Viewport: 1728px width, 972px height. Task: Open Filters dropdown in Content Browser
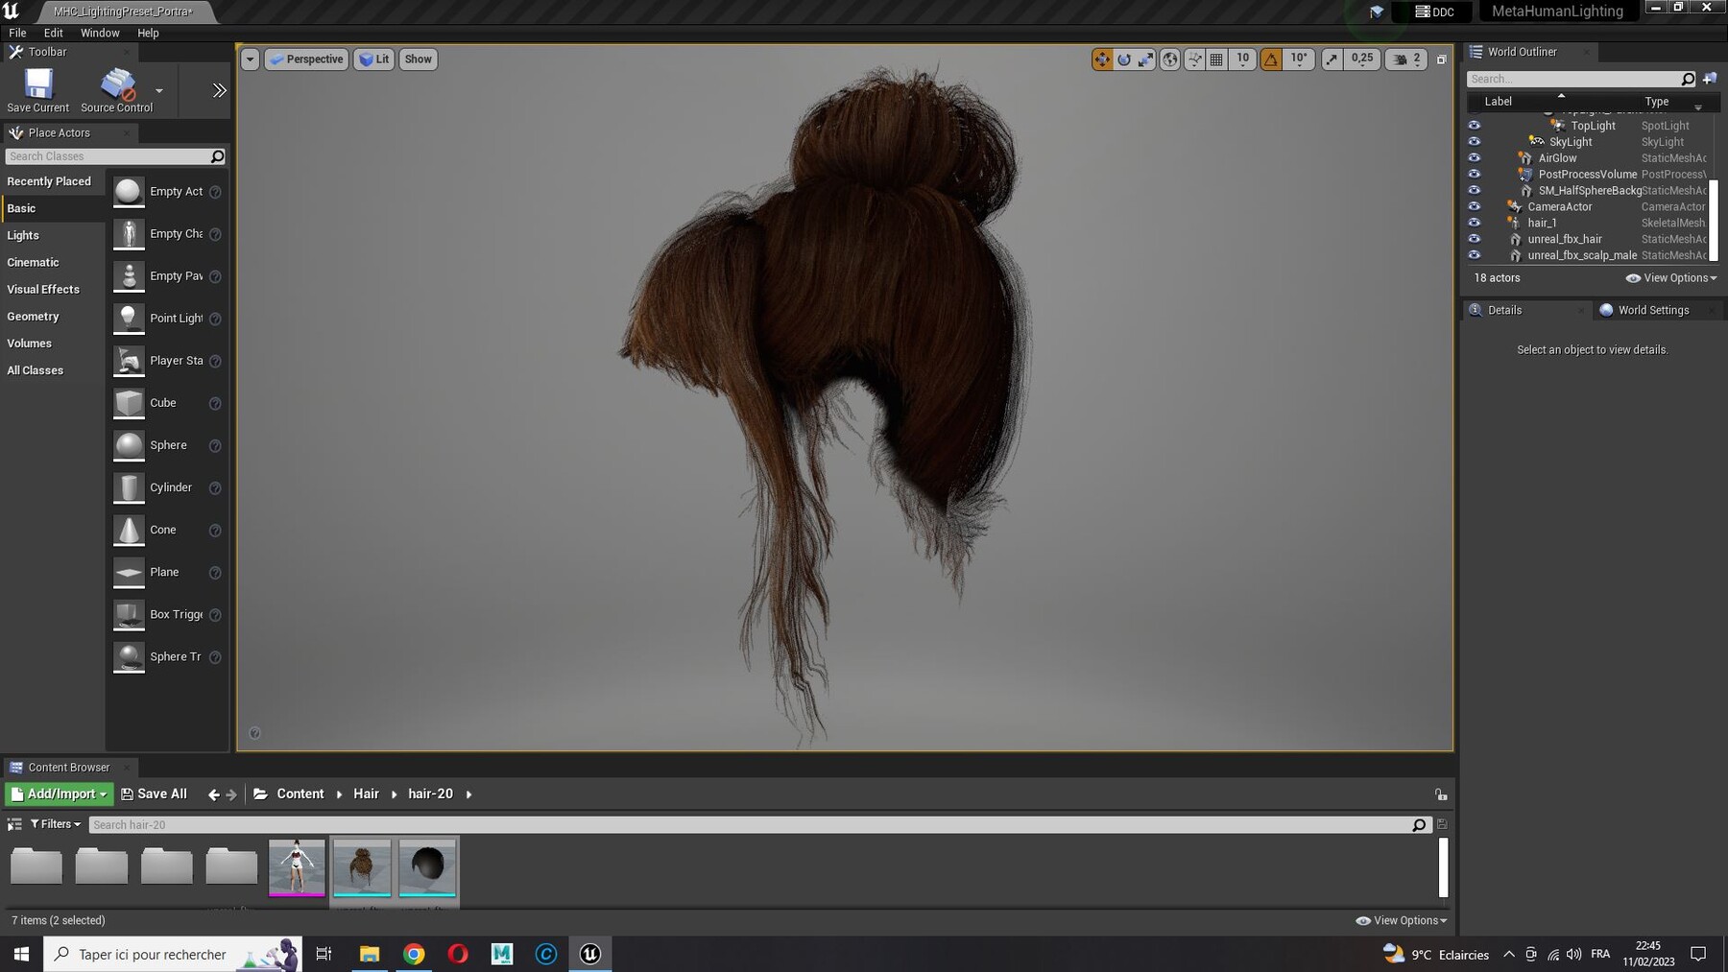tap(56, 824)
